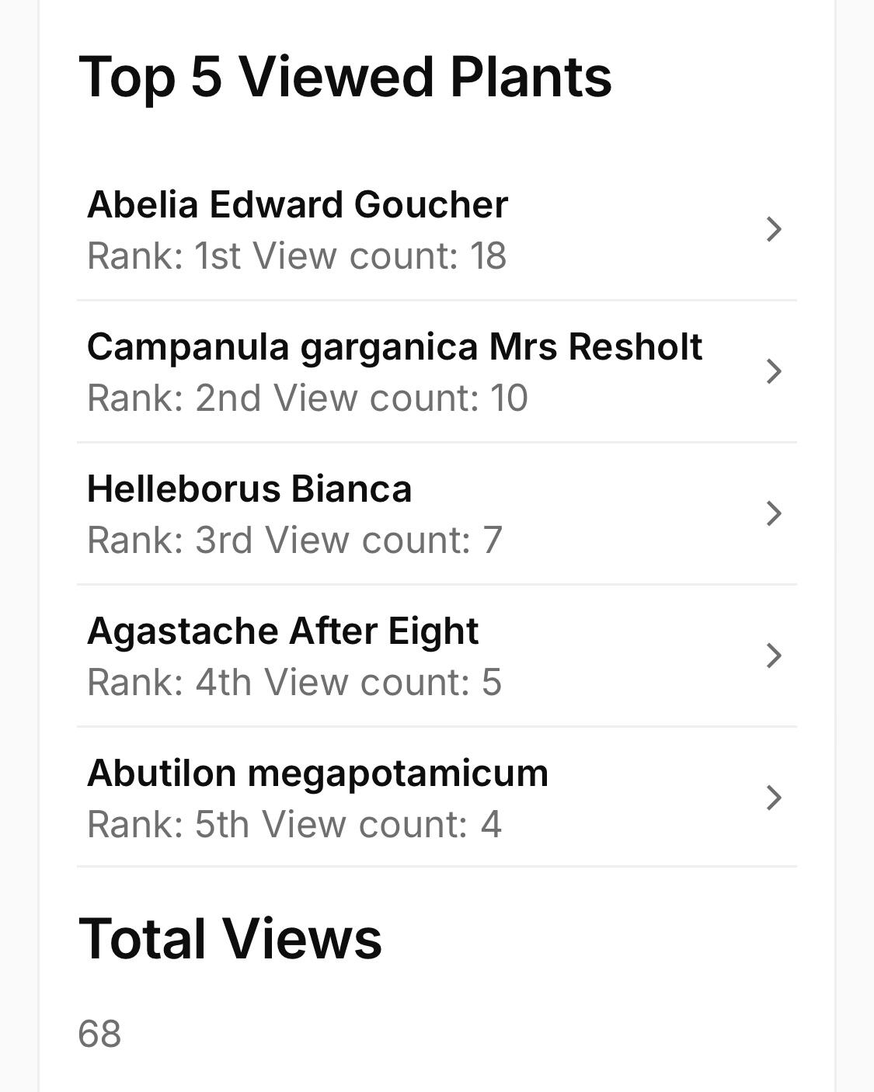Select the Campanula garganica Mrs Resholt title

coord(394,347)
